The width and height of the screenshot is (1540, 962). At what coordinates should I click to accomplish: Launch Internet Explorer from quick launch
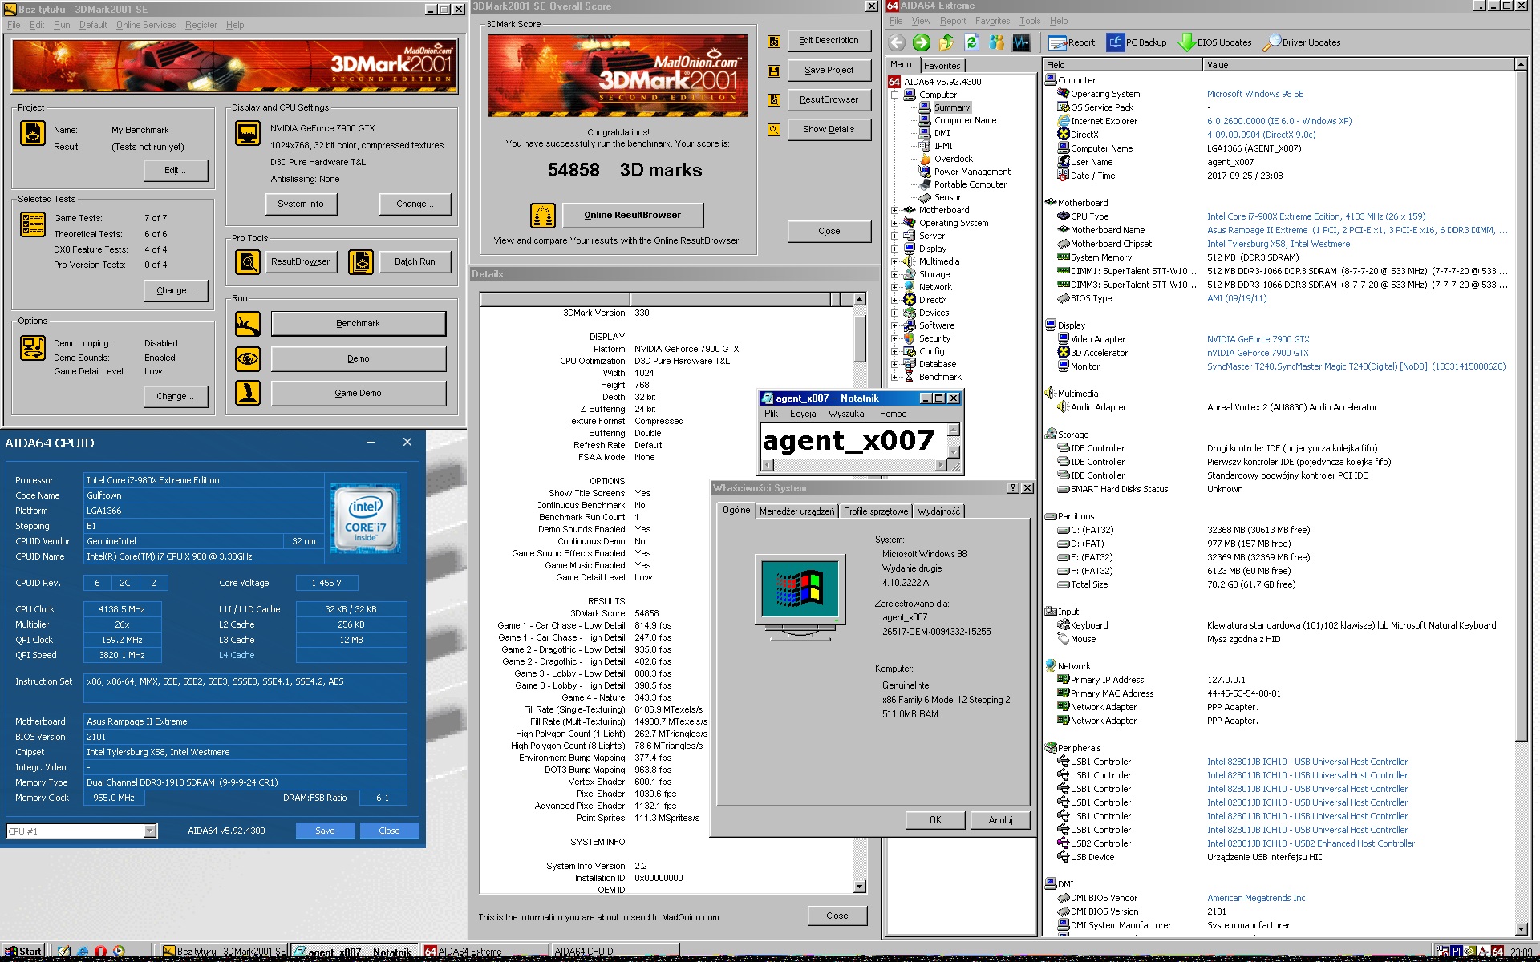(x=83, y=952)
